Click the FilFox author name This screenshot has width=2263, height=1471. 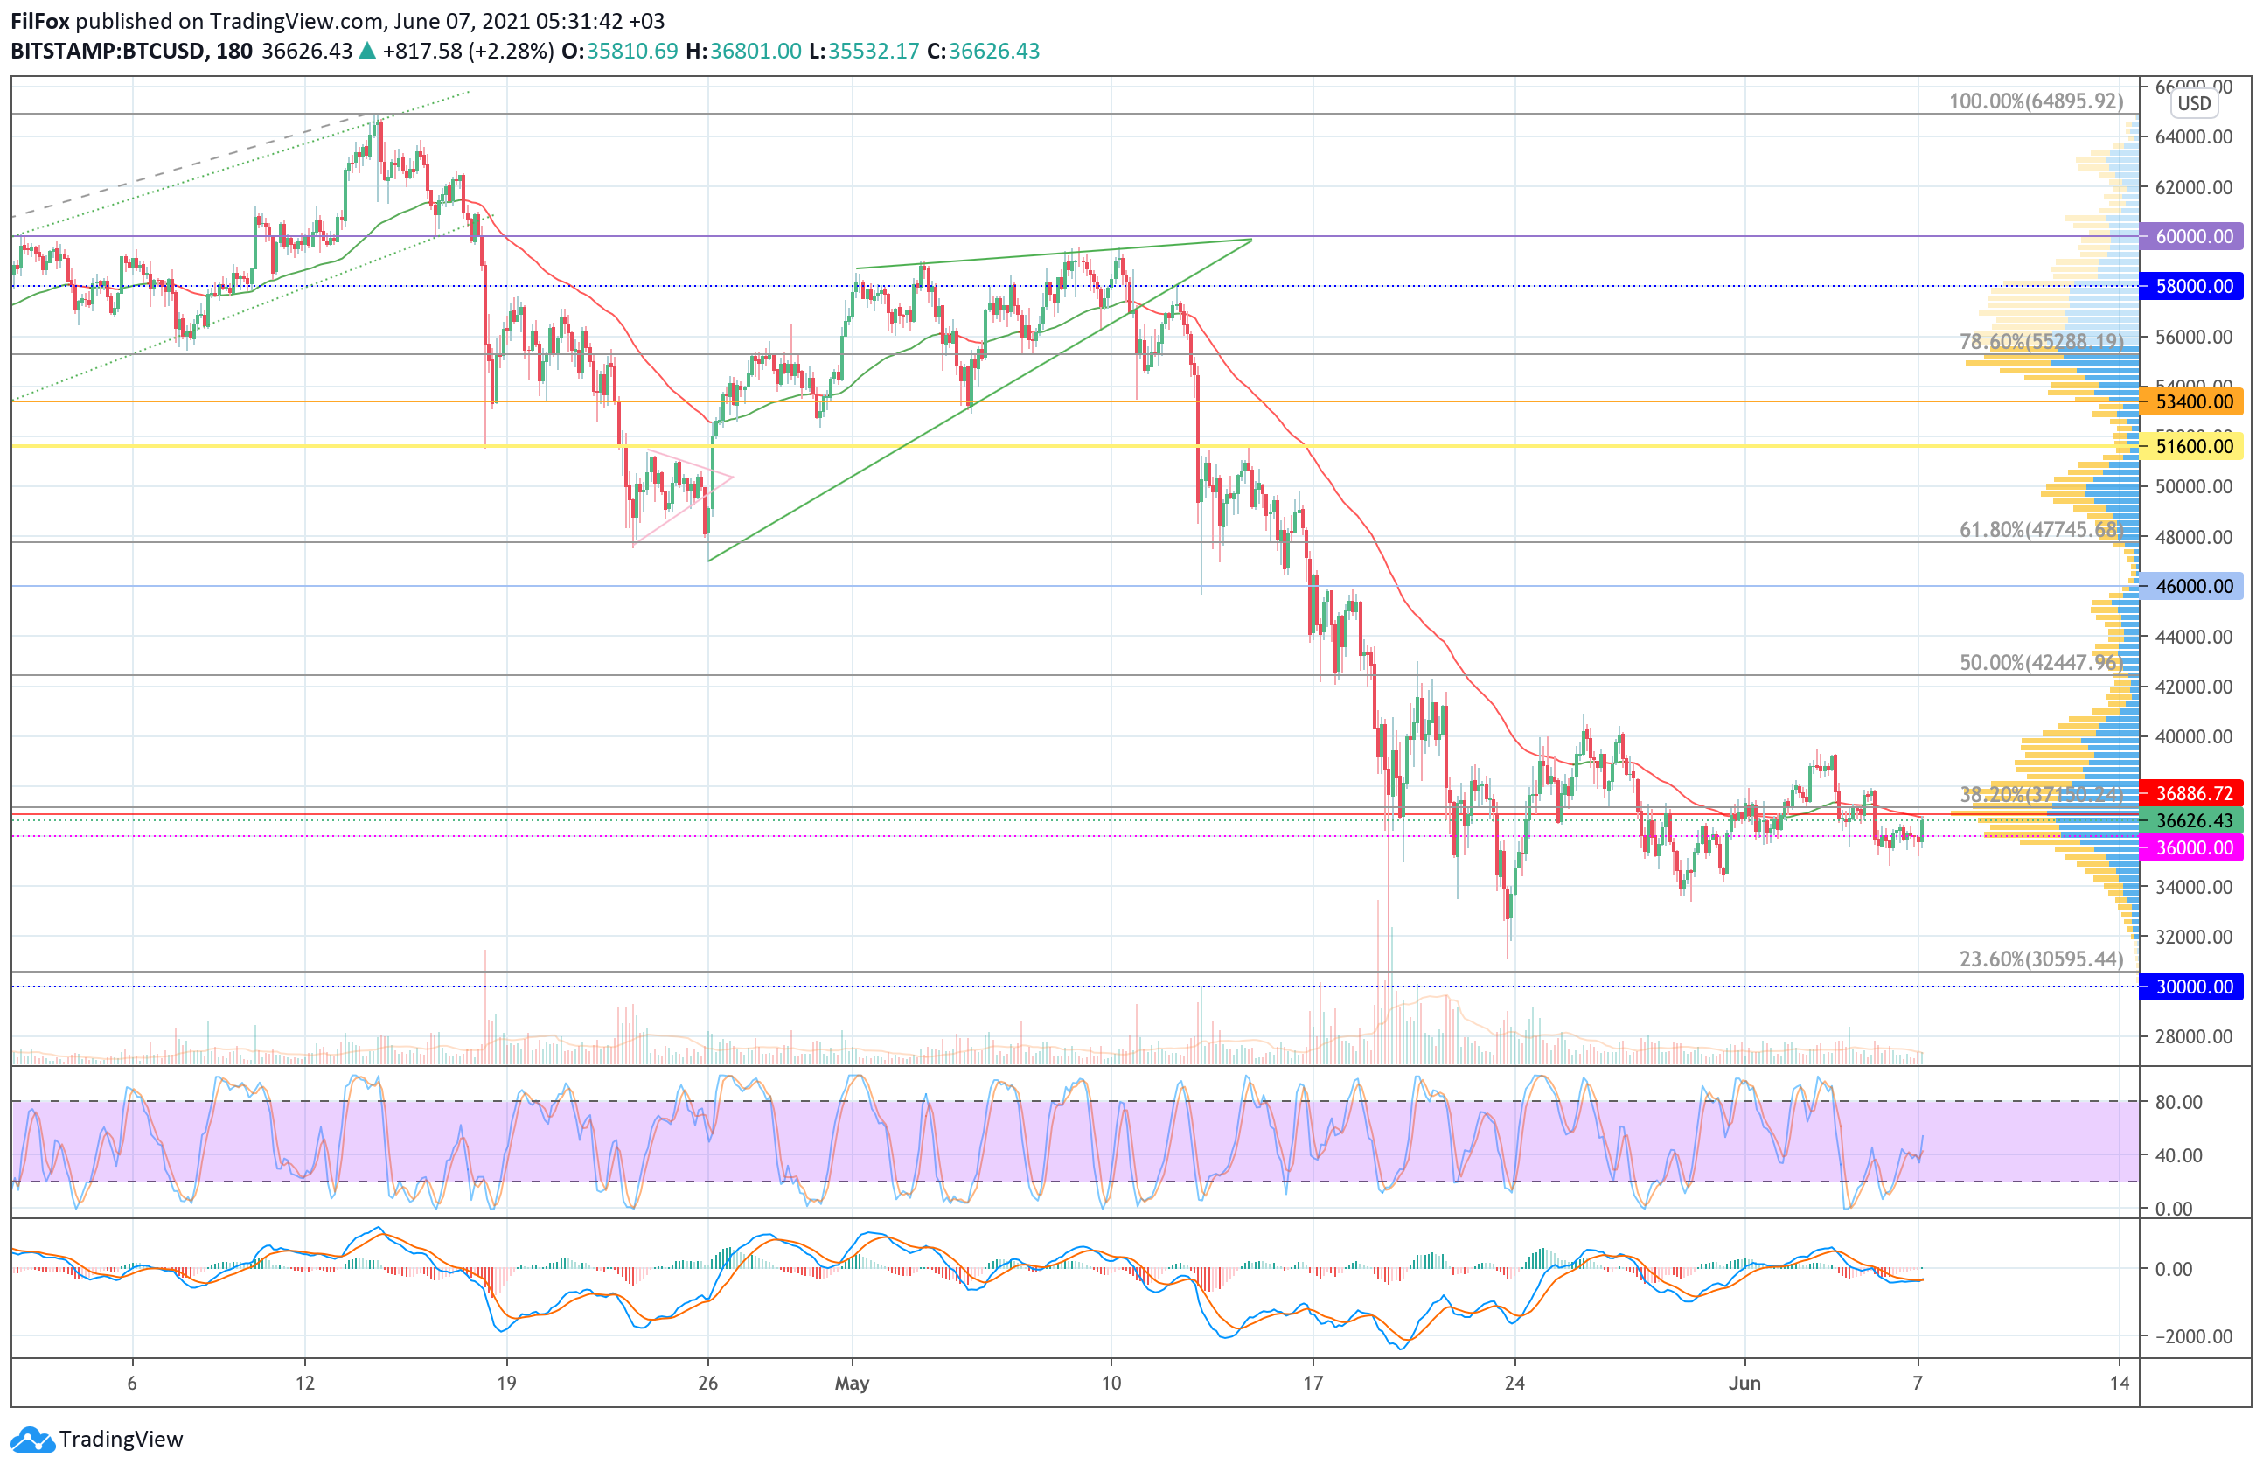click(40, 21)
